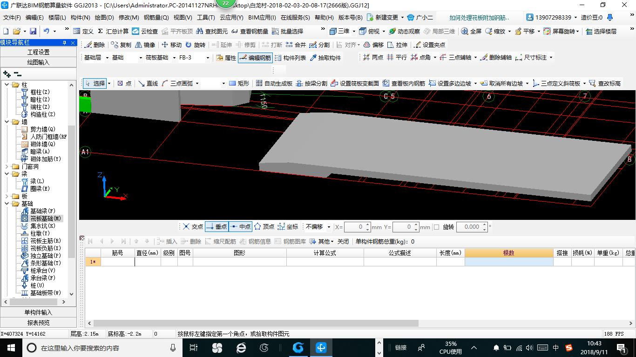Viewport: 636px width, 357px height.
Task: Click 自动生成板 auto generate slab
Action: tap(274, 83)
